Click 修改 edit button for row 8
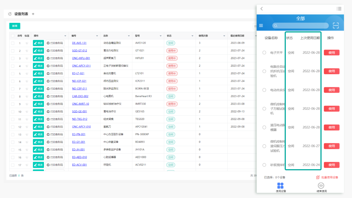 38,97
